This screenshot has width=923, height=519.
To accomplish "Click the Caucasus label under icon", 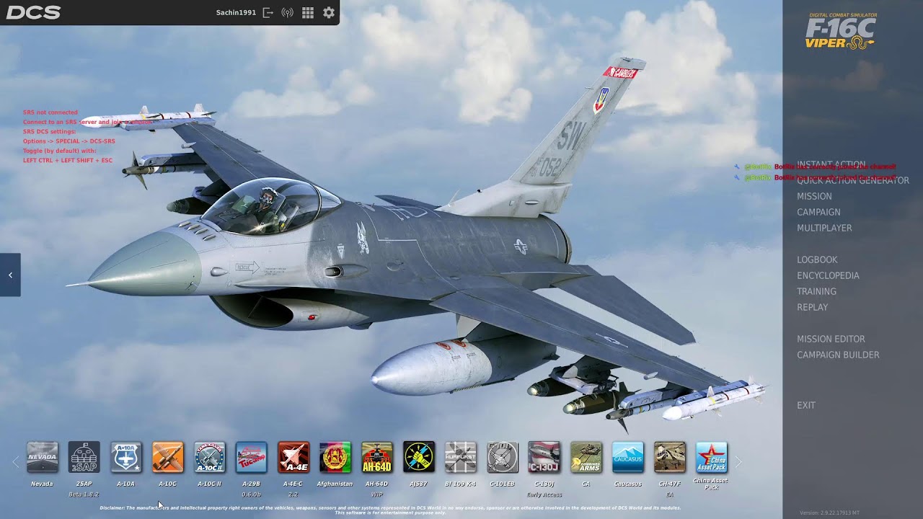I will tap(628, 484).
